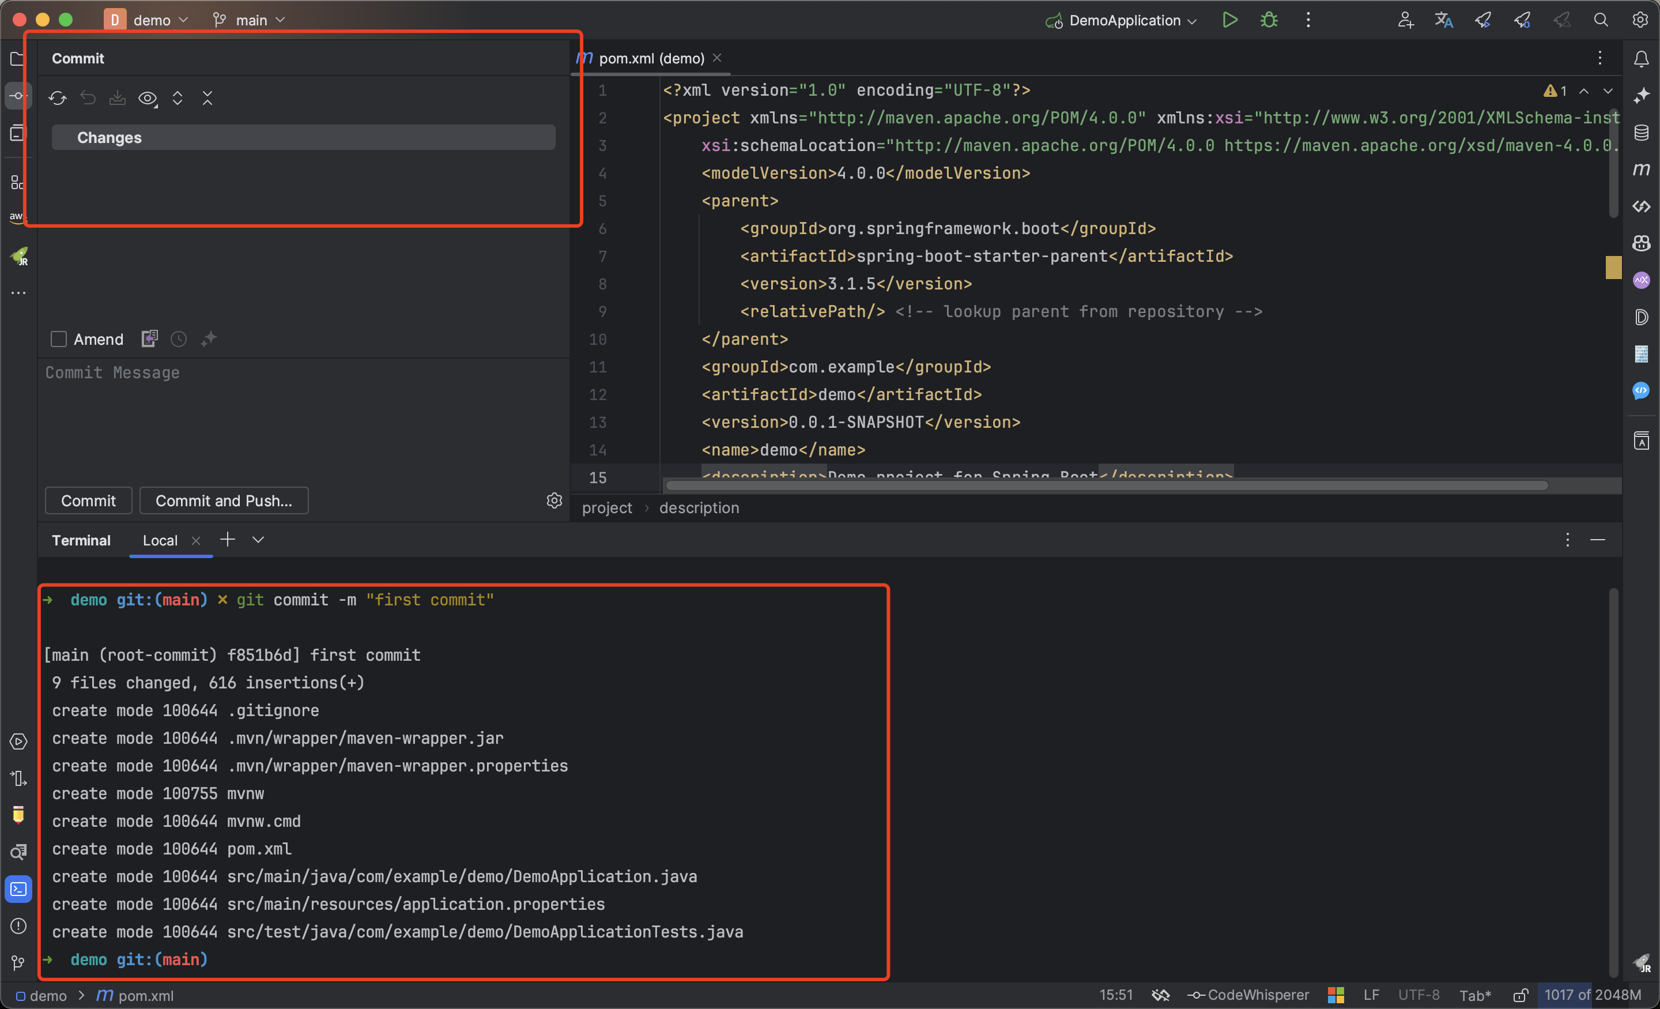Click the show diff preview icon
This screenshot has width=1660, height=1009.
(148, 99)
